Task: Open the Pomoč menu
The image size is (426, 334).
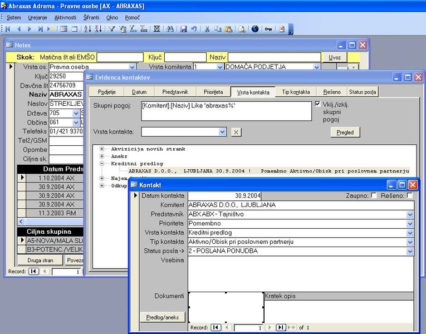Action: tap(133, 18)
